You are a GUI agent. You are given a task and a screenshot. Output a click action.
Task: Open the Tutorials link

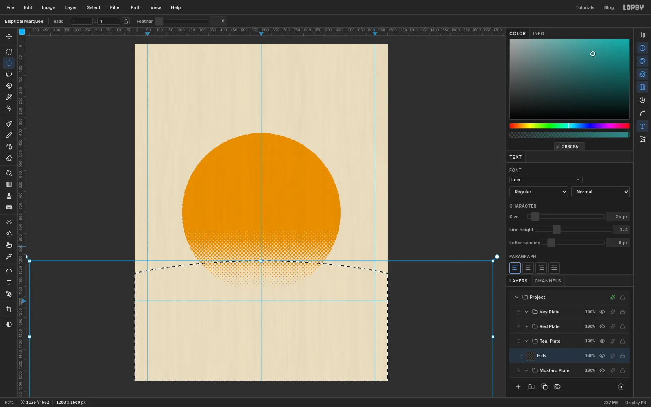[585, 7]
